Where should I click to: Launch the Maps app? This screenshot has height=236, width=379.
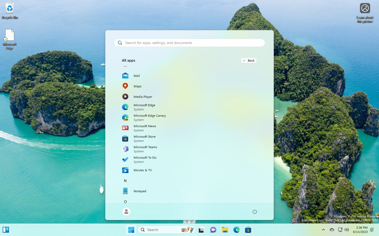coord(137,86)
